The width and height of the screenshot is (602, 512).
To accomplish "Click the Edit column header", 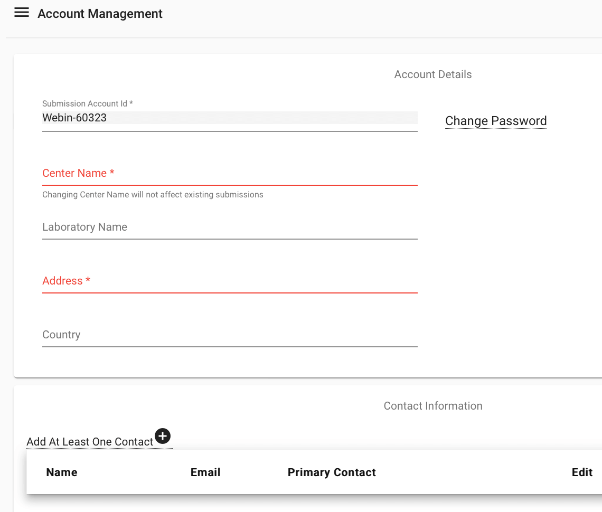I will (x=582, y=472).
